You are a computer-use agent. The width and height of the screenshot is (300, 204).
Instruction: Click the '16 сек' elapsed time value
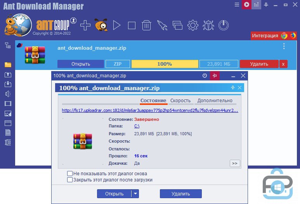[x=141, y=156]
